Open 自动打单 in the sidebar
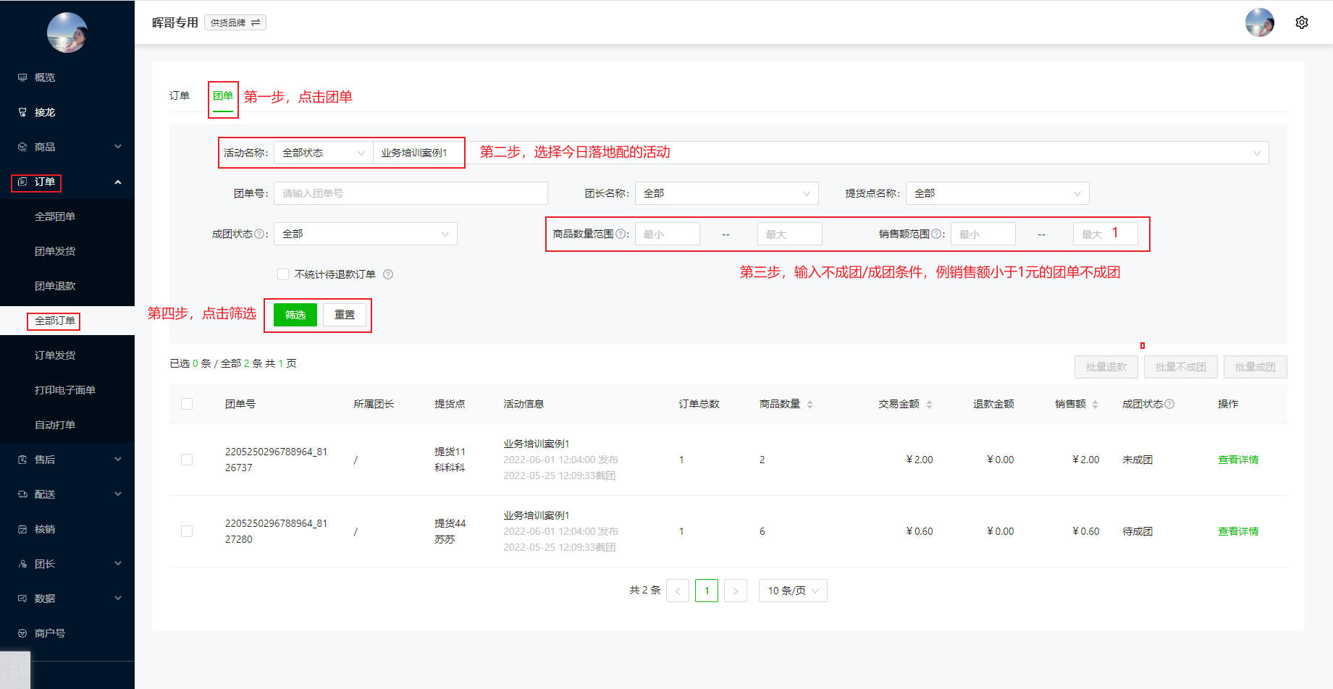 (x=55, y=425)
